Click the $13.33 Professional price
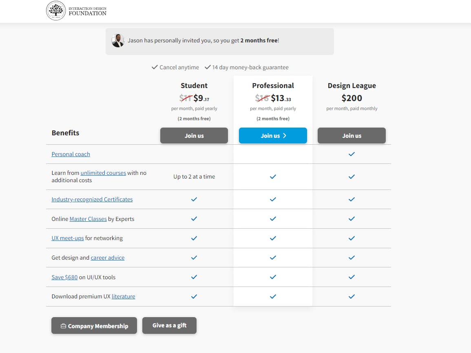Viewport: 471px width, 353px height. (x=281, y=98)
